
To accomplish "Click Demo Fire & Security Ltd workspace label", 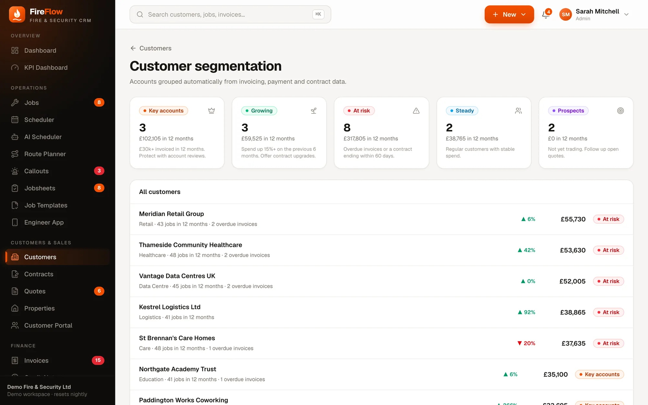I will click(39, 387).
